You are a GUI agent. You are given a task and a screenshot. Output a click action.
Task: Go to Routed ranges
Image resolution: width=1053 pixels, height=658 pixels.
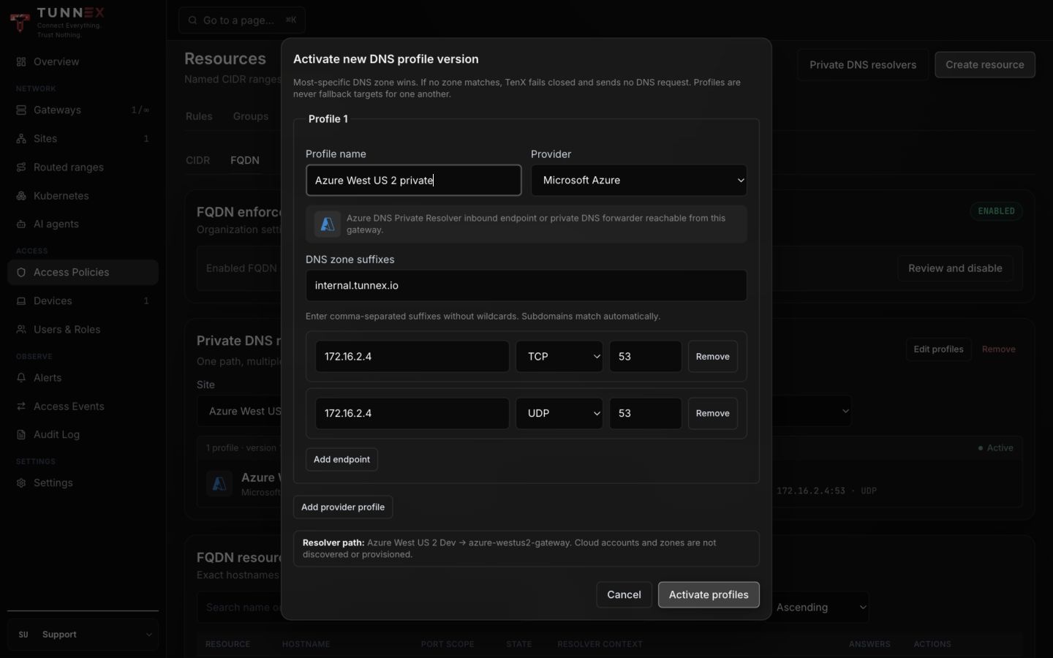(83, 167)
